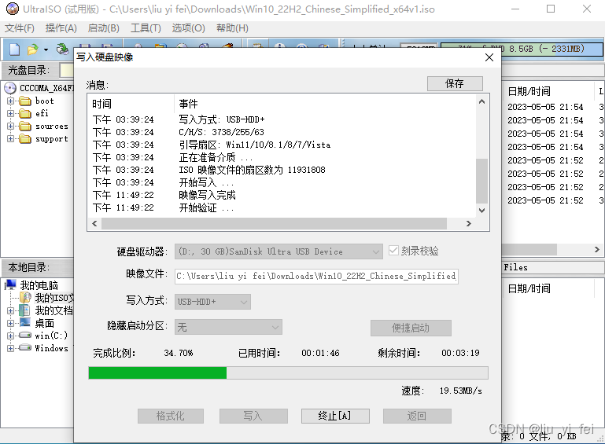Viewport: 605px width, 444px height.
Task: Click the message log vertical scrollbar thumb
Action: point(481,181)
